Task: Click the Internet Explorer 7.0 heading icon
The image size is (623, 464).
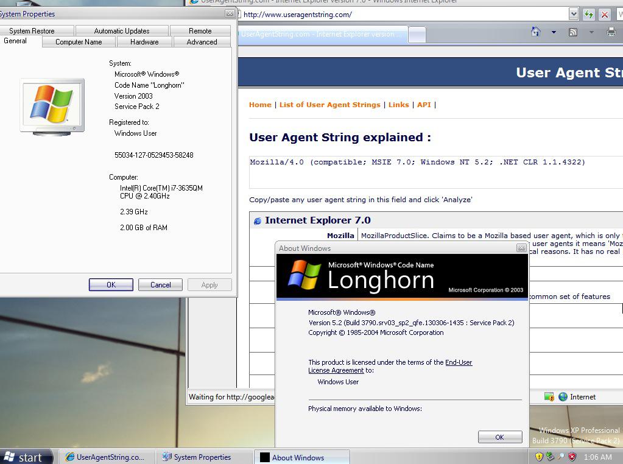Action: (x=258, y=221)
